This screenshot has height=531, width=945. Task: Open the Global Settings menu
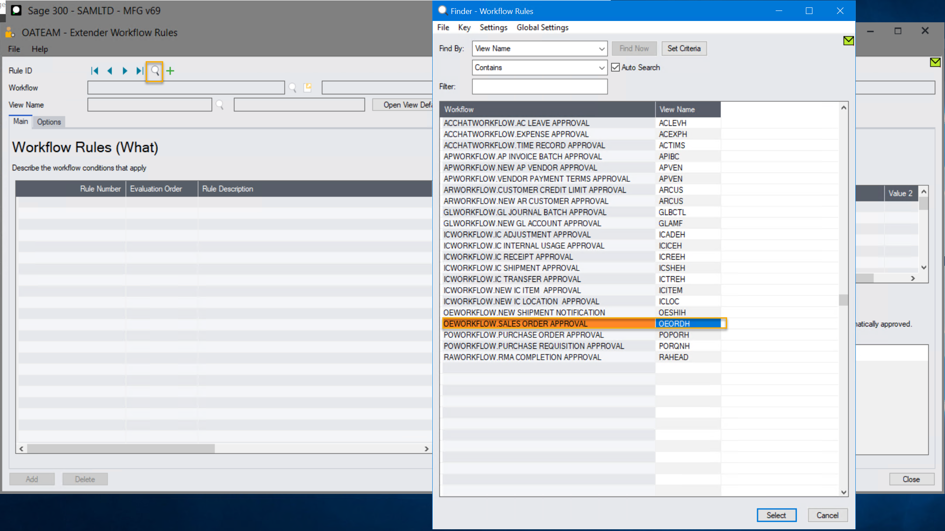[x=542, y=27]
